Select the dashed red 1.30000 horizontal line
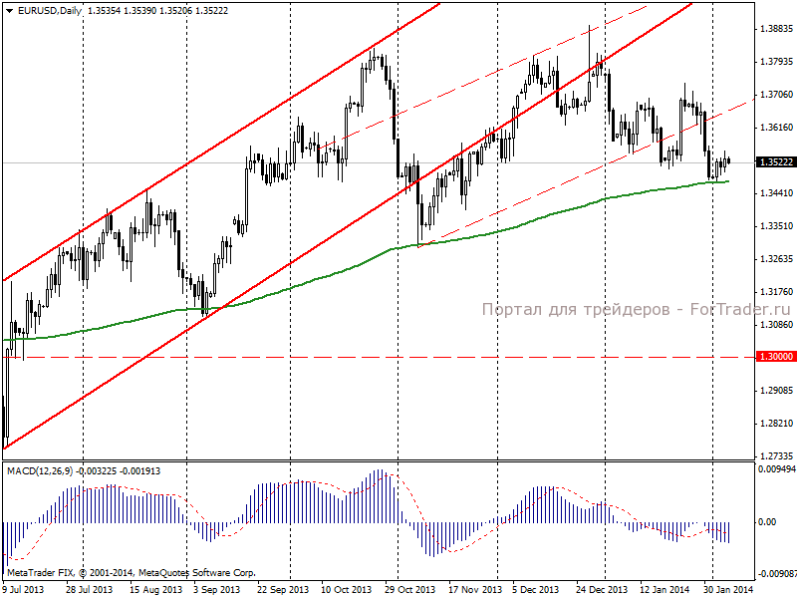The width and height of the screenshot is (797, 598). coord(379,358)
